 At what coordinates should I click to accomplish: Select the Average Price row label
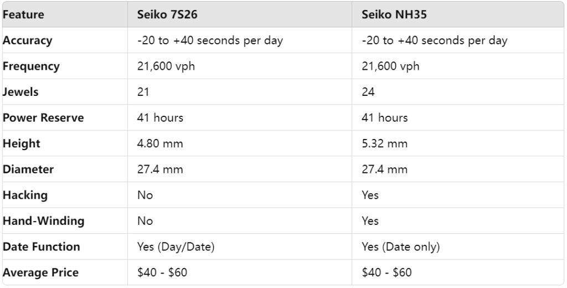[x=40, y=272]
